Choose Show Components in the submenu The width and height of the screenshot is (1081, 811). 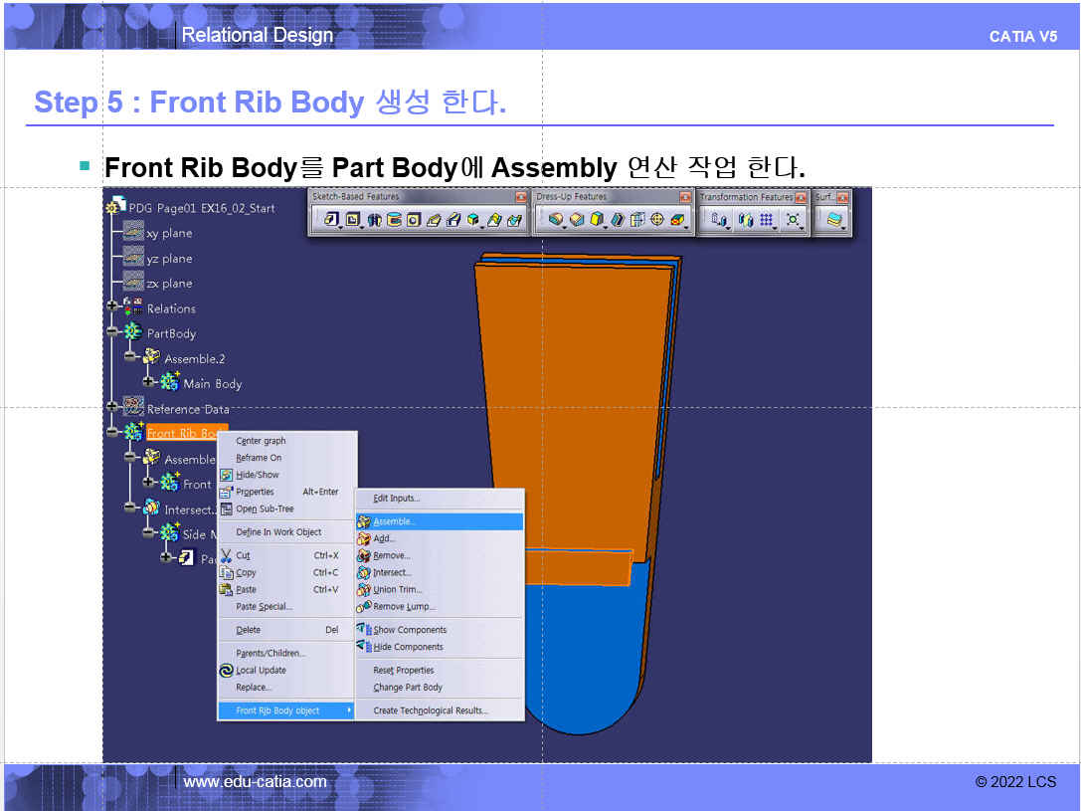pos(409,630)
